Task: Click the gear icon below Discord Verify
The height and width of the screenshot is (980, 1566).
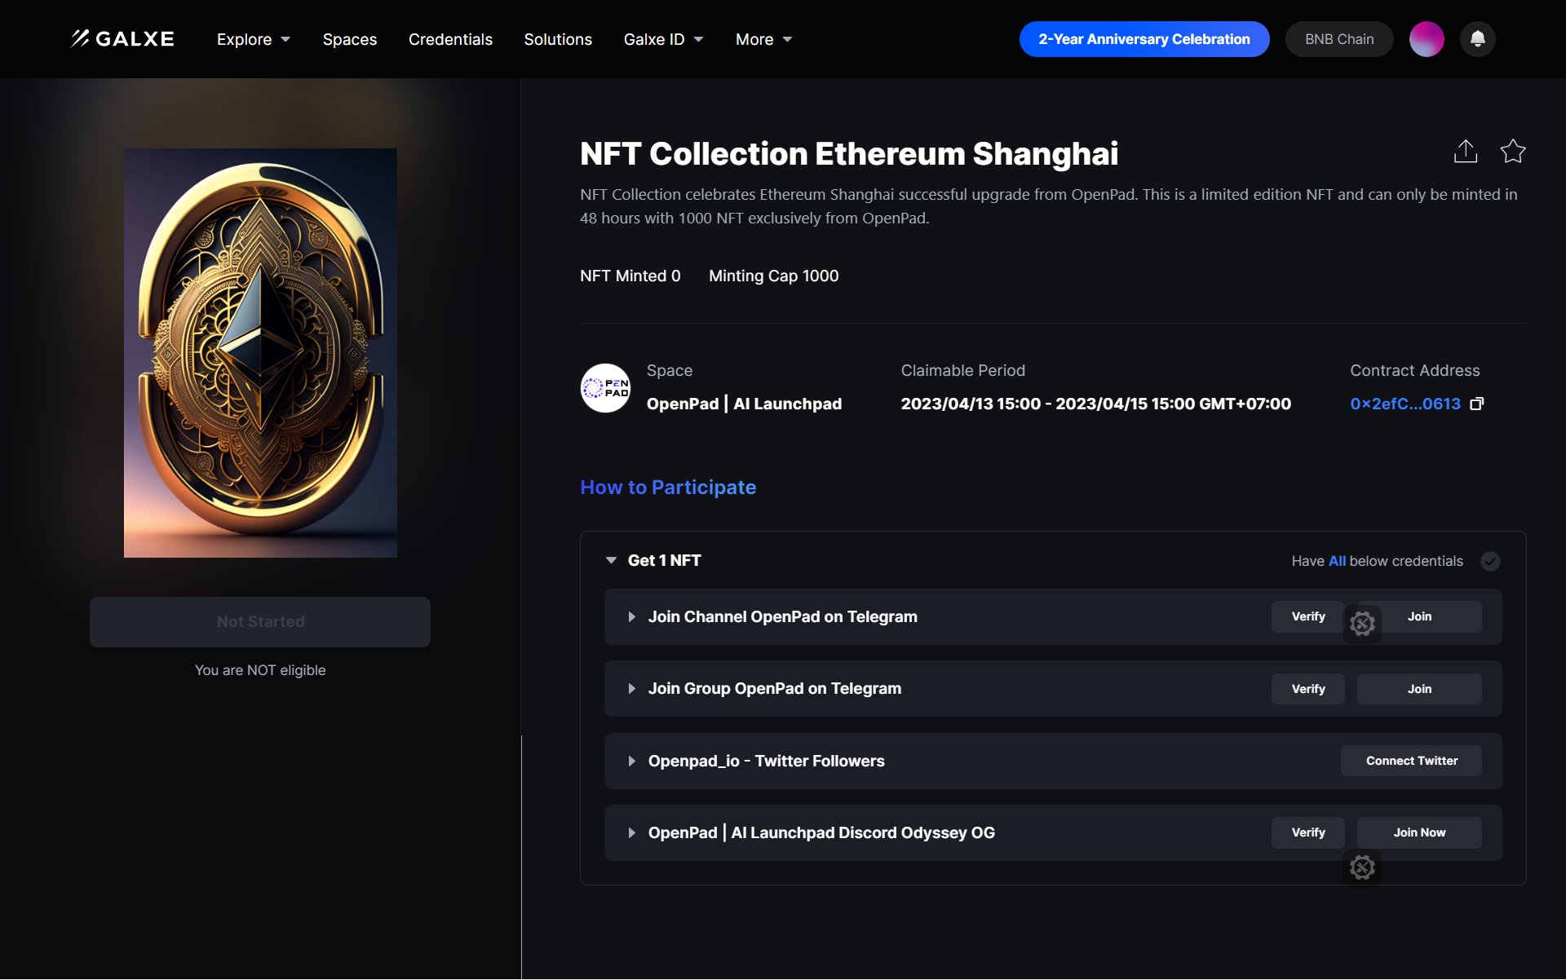Action: 1362,867
